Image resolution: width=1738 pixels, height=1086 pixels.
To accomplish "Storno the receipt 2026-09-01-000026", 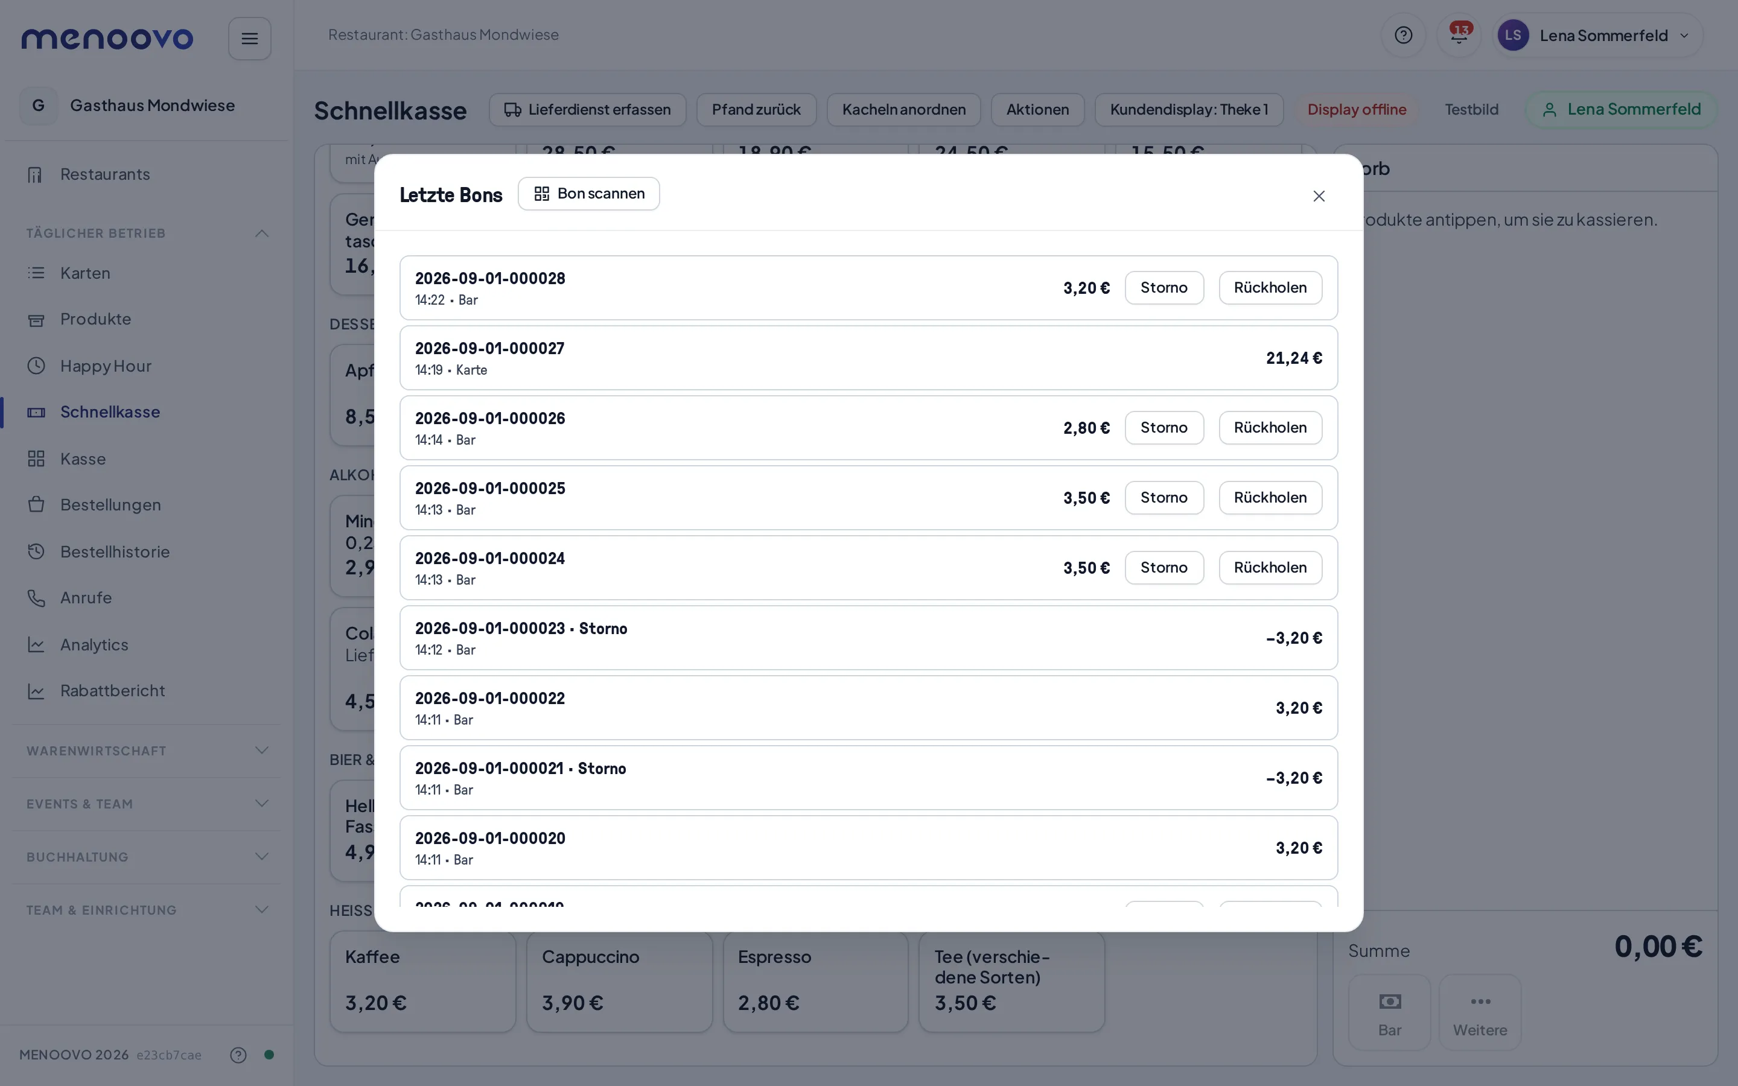I will (1164, 427).
